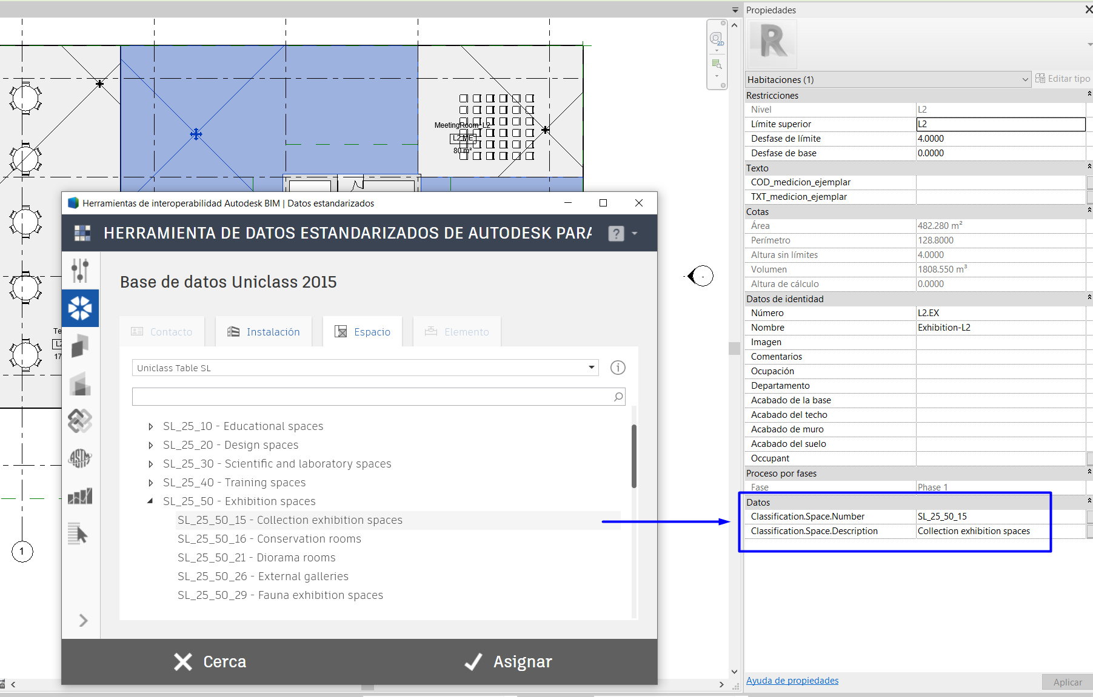The image size is (1093, 697).
Task: Click the section marker symbol in the view
Action: pos(701,276)
